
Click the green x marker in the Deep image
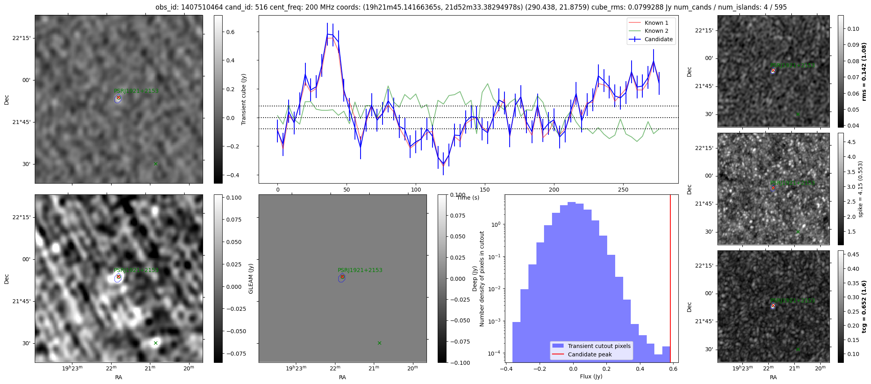pyautogui.click(x=155, y=343)
